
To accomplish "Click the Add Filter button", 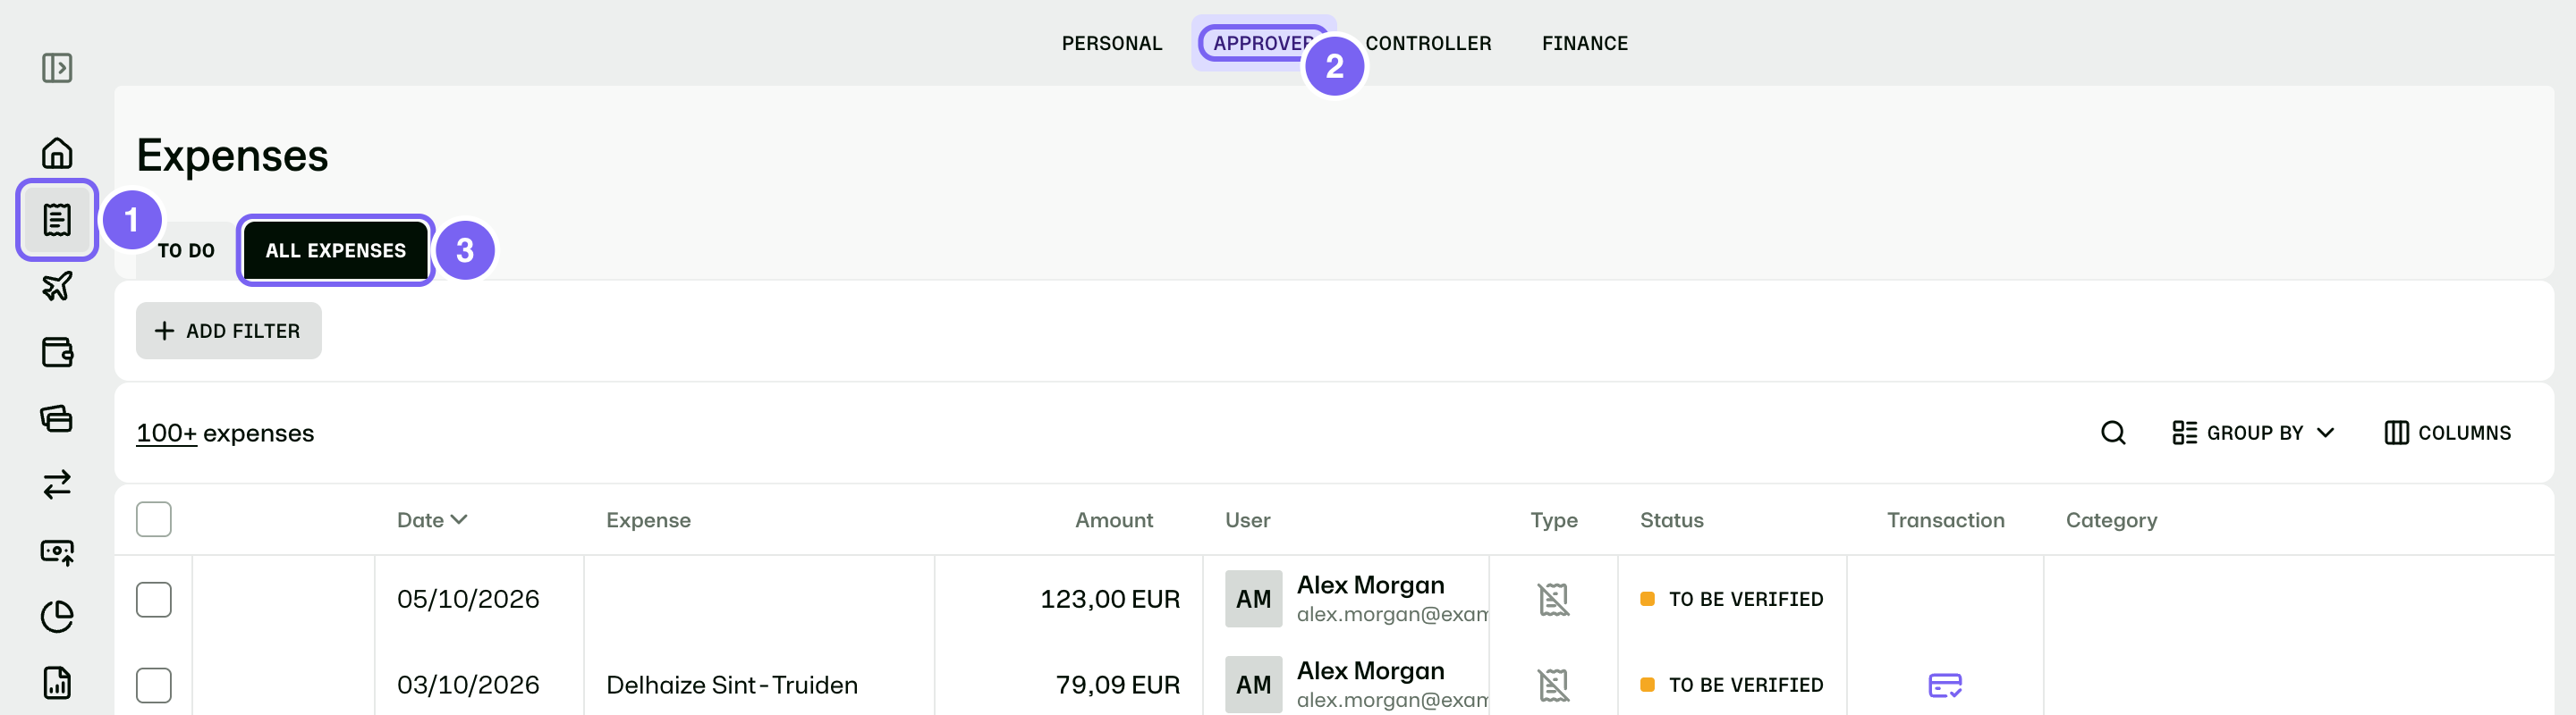I will (x=229, y=331).
